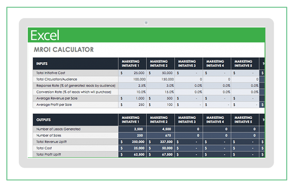Select Initiative 2 Average Profit per Sale cell
Viewport: 292px width, 188px height.
(x=160, y=105)
